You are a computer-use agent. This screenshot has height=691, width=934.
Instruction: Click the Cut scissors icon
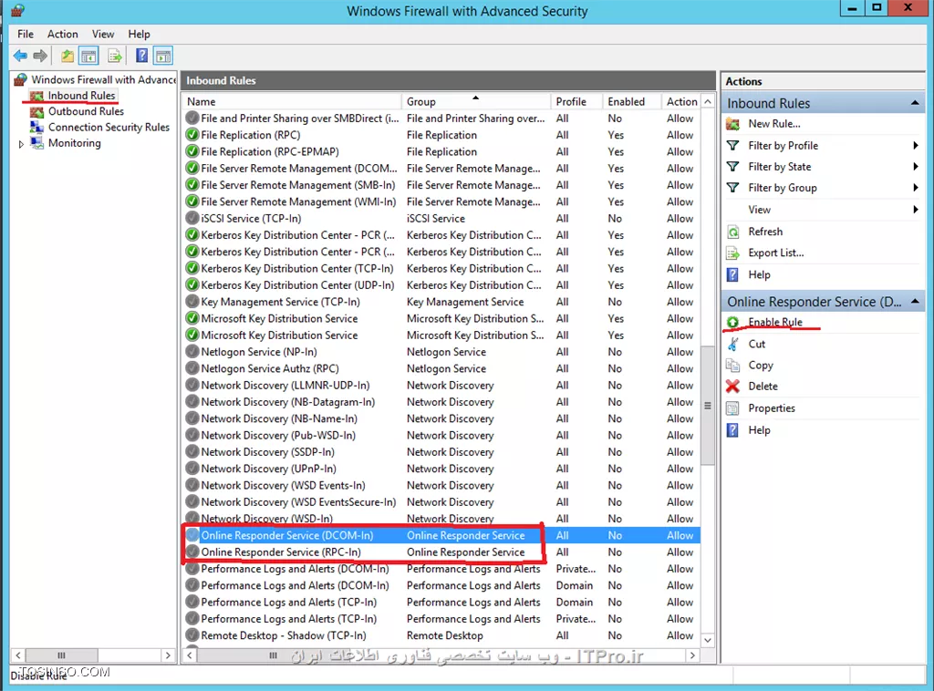pyautogui.click(x=732, y=344)
